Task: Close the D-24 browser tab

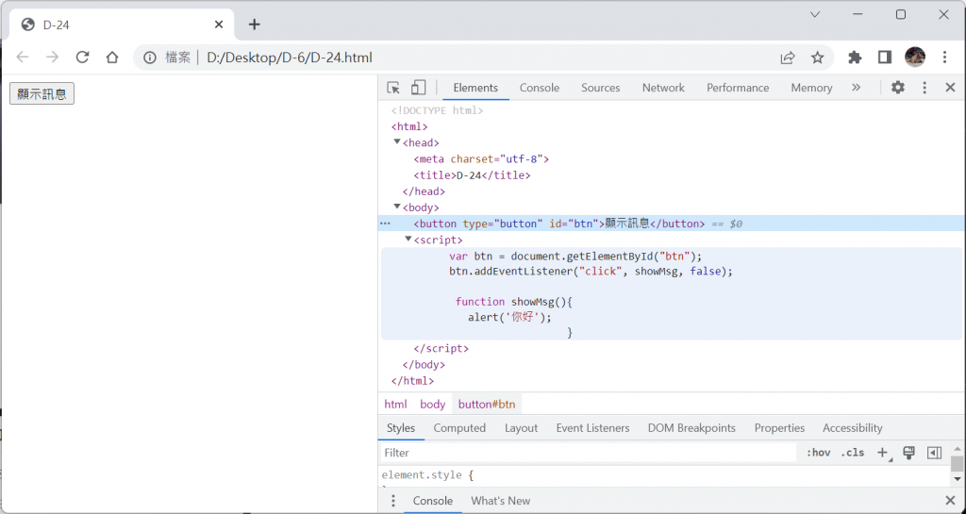Action: [x=219, y=25]
